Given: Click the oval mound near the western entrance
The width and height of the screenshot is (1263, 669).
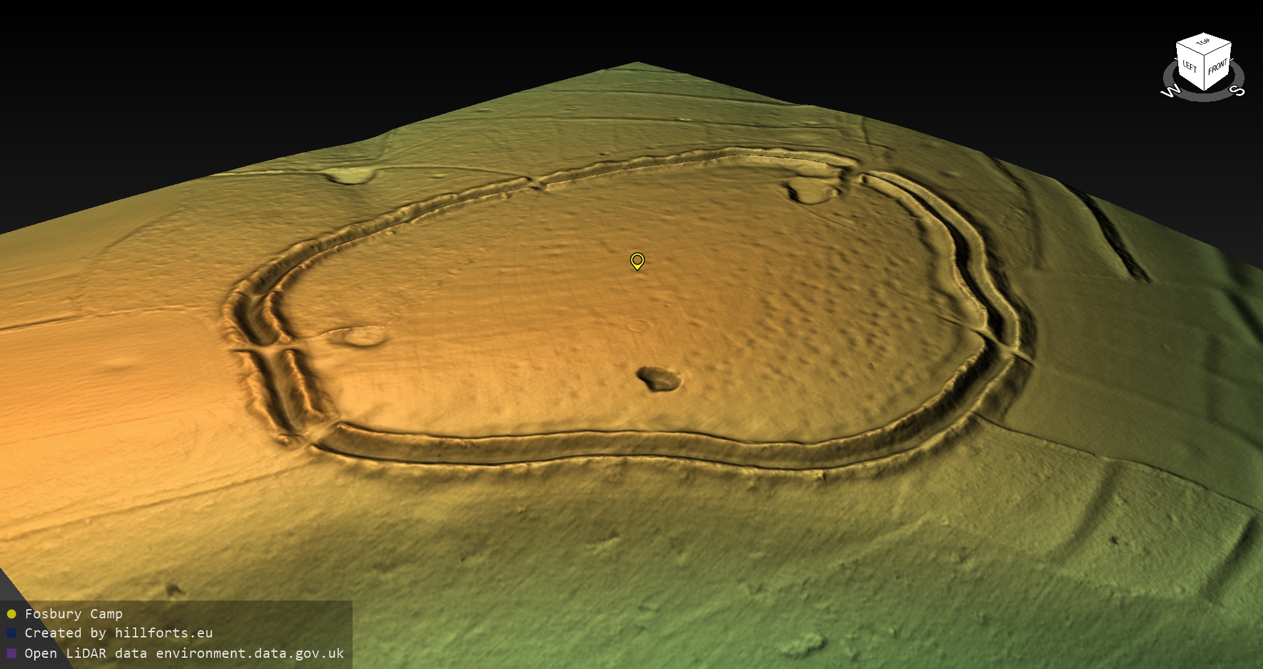Looking at the screenshot, I should pos(360,336).
